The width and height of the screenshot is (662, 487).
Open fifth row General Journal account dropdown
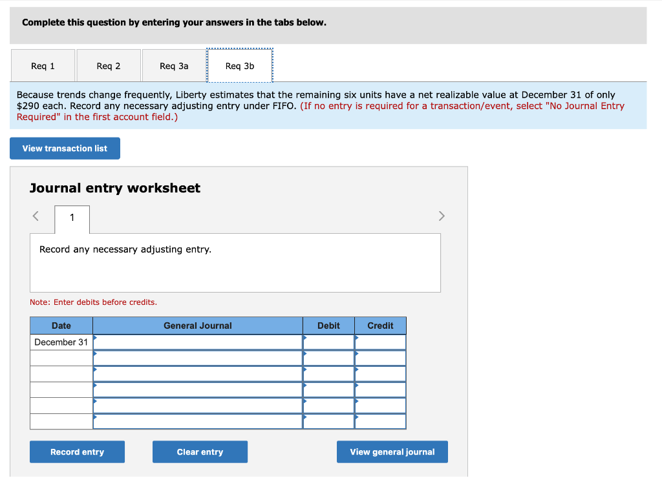point(198,406)
